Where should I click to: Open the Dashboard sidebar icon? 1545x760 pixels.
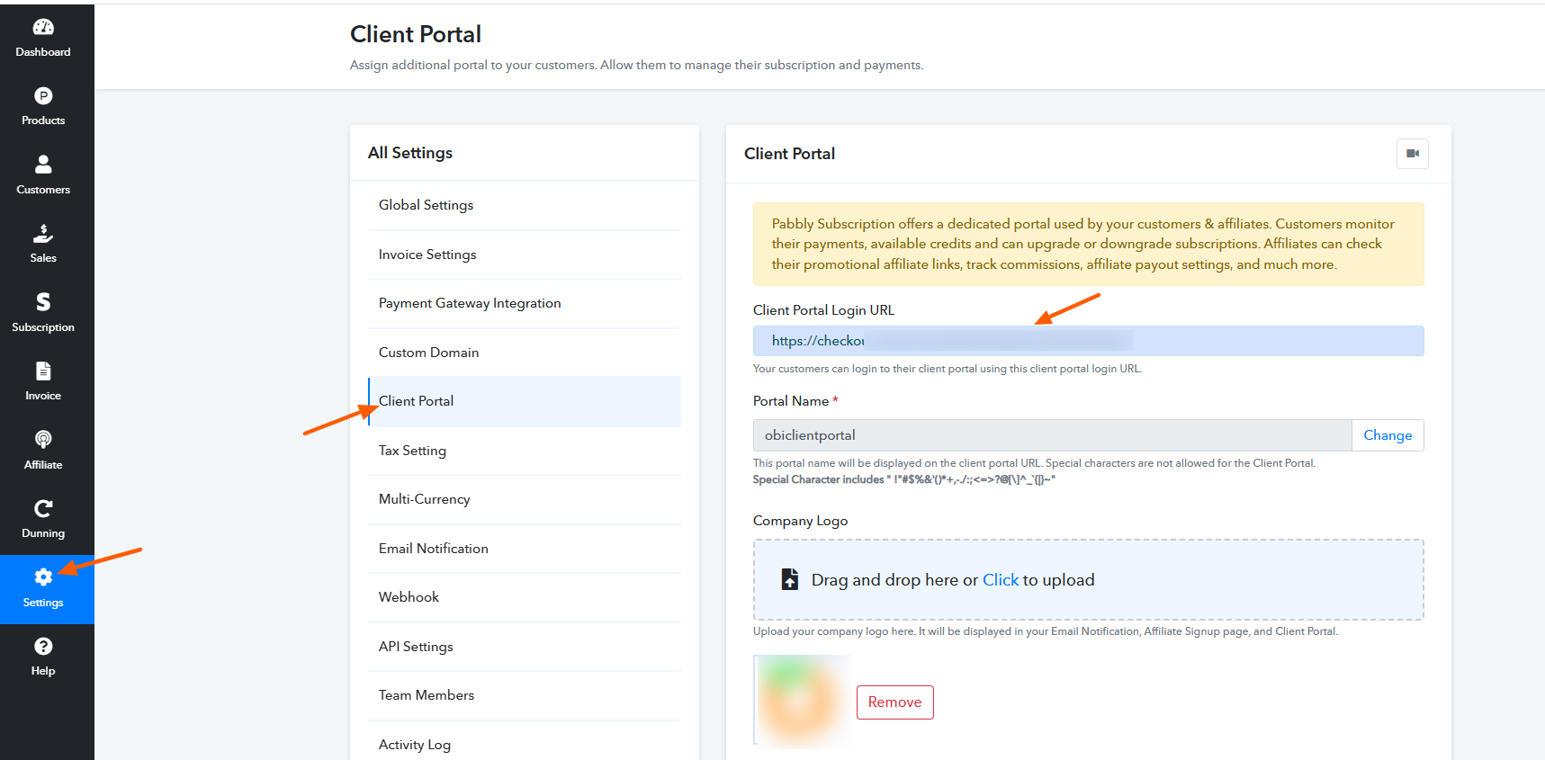[x=43, y=28]
